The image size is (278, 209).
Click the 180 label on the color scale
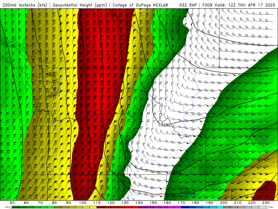(195, 203)
